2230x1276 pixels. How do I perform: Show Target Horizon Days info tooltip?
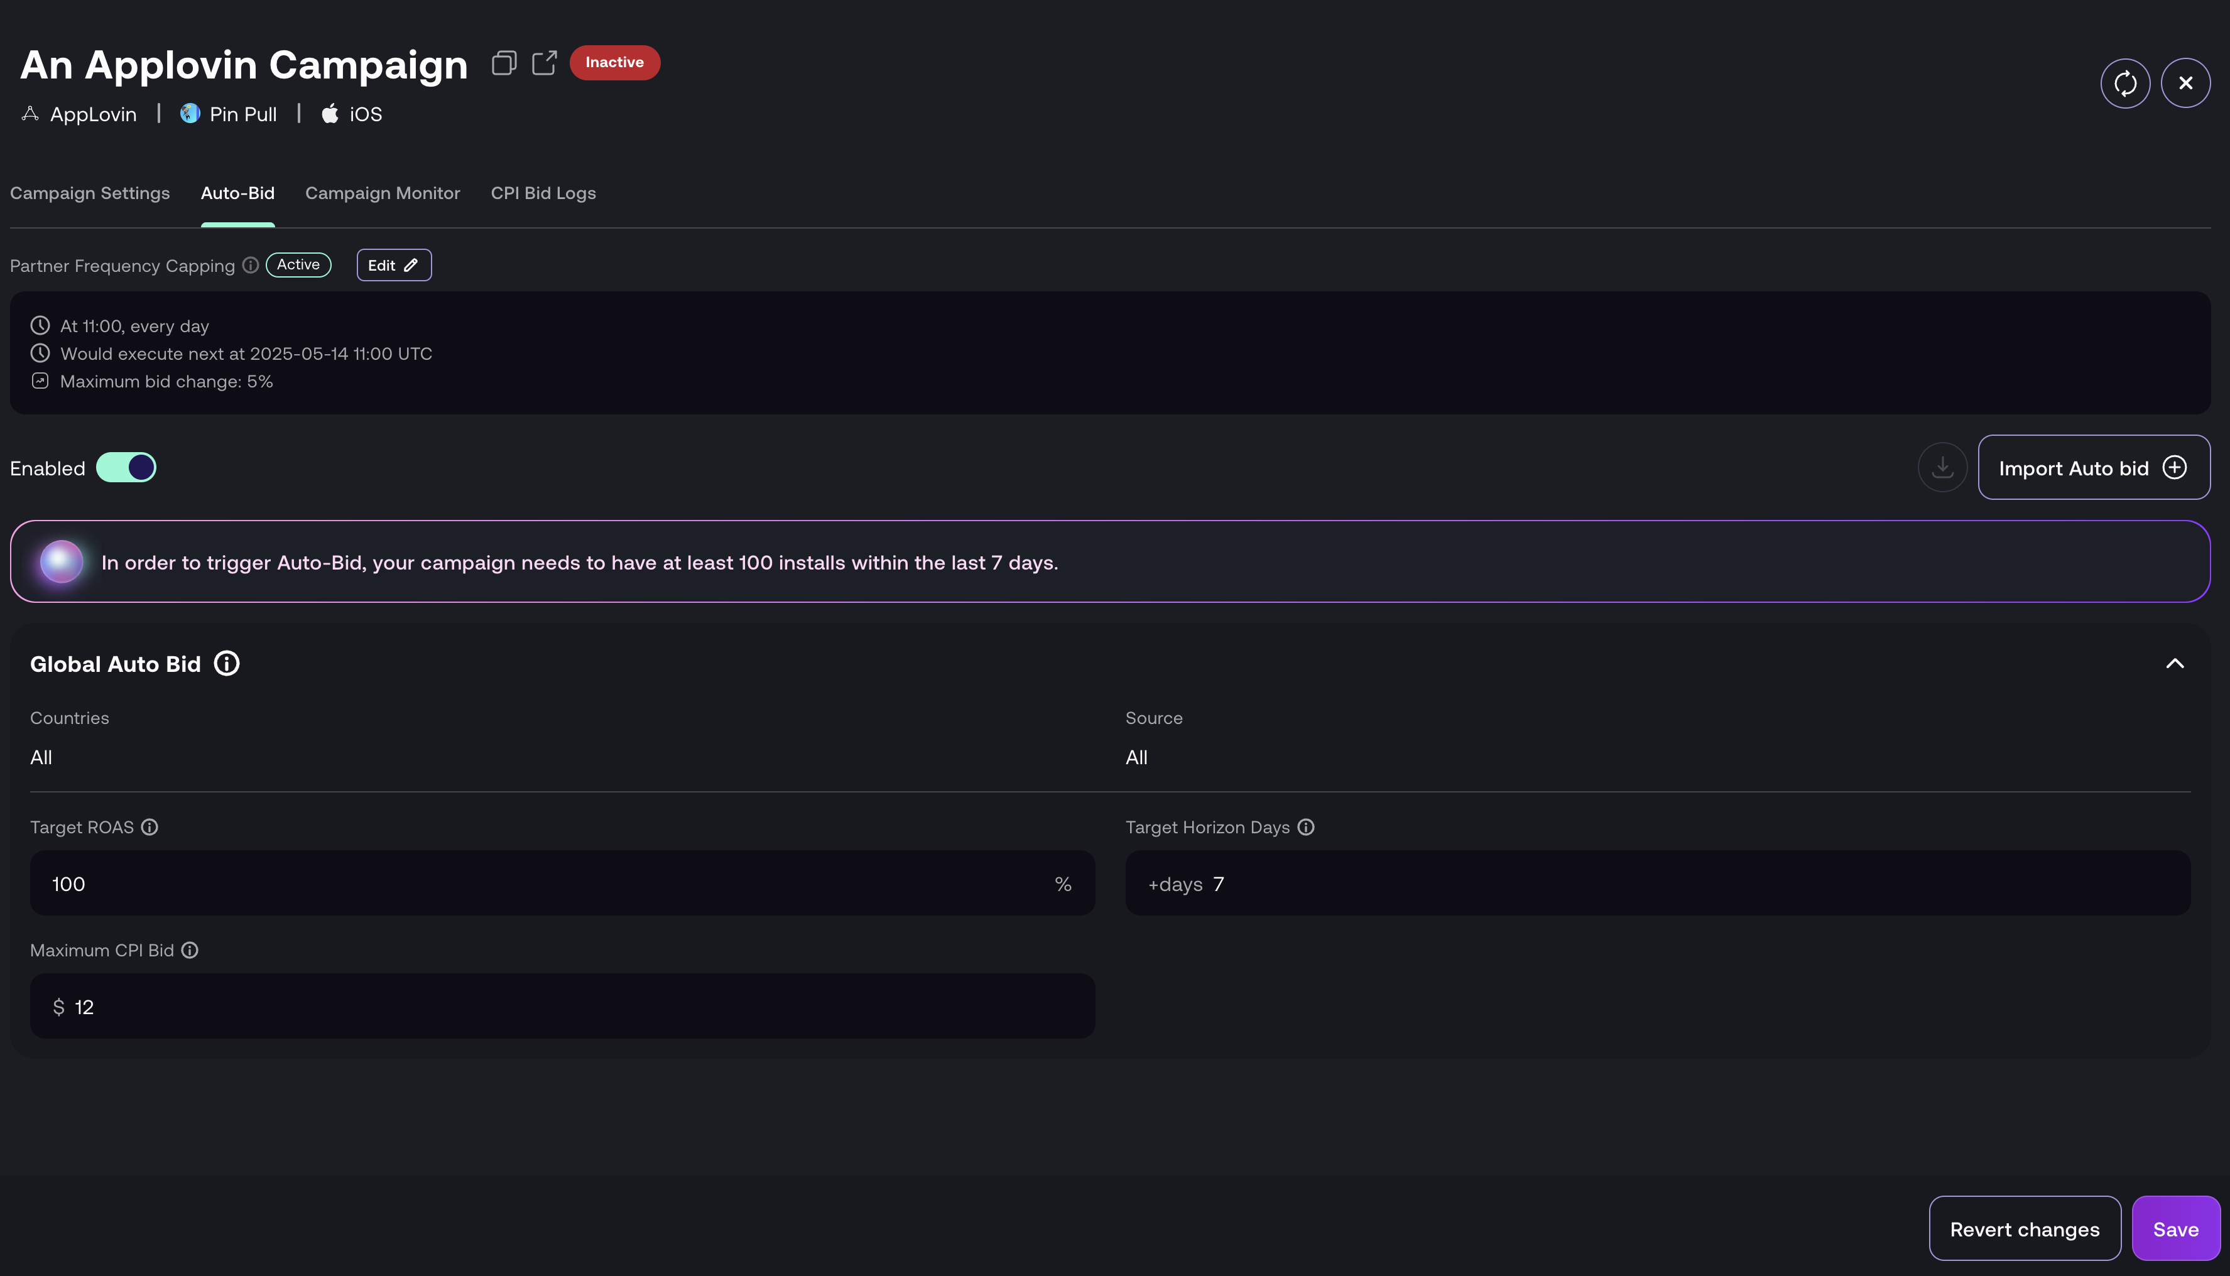(x=1306, y=827)
